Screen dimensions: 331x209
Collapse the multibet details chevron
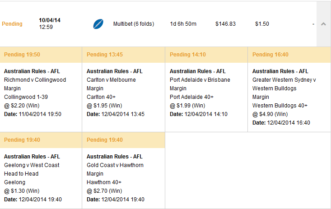tap(323, 24)
